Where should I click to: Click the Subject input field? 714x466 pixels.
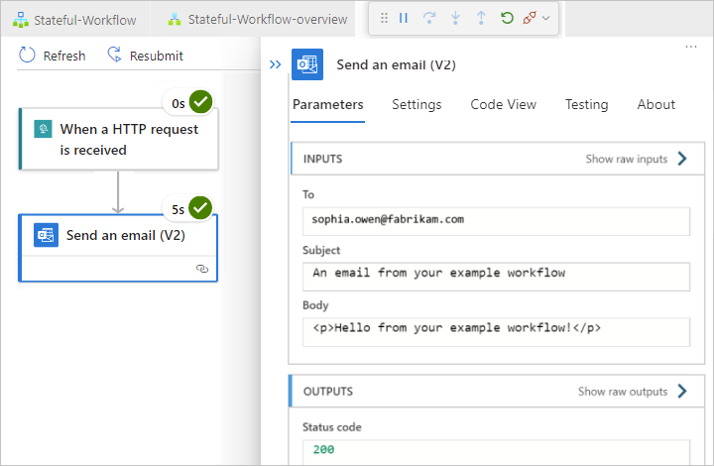pos(496,276)
